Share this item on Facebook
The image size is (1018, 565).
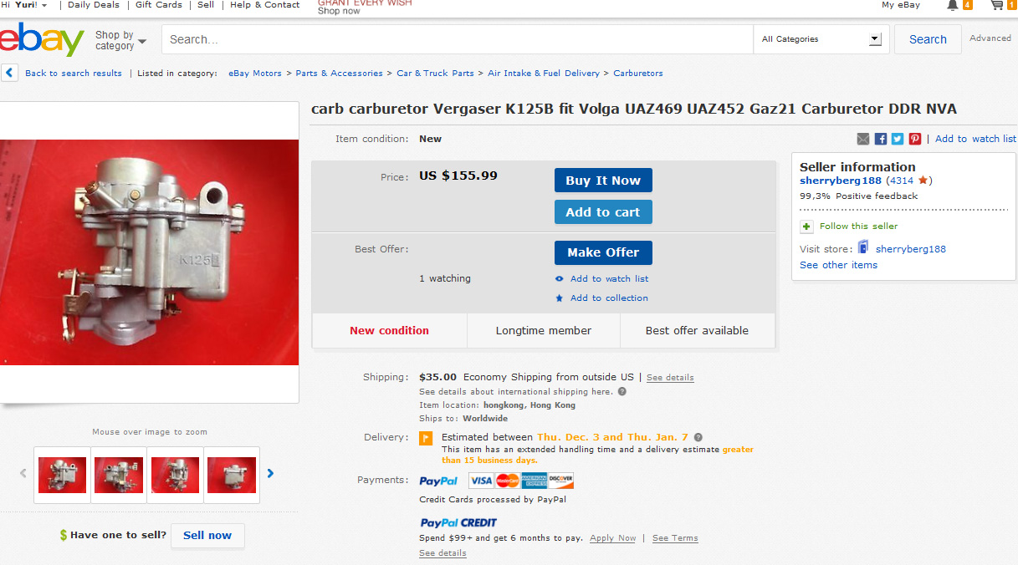[x=881, y=139]
